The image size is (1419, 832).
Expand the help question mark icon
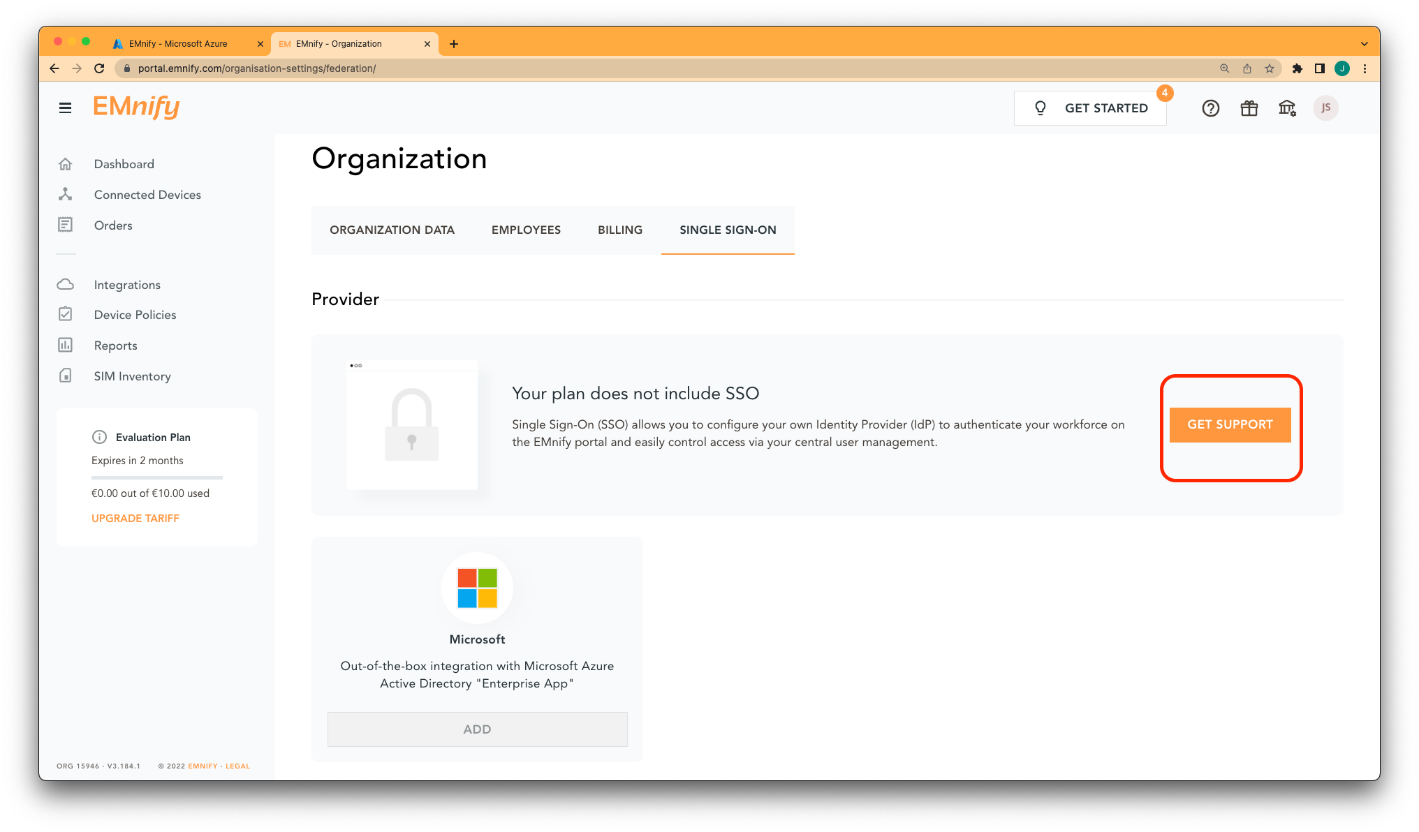coord(1209,108)
